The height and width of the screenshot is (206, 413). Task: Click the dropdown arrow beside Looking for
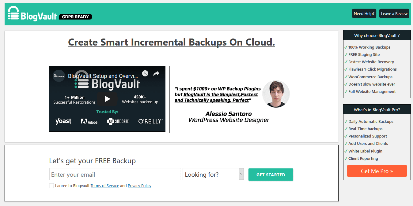(241, 174)
